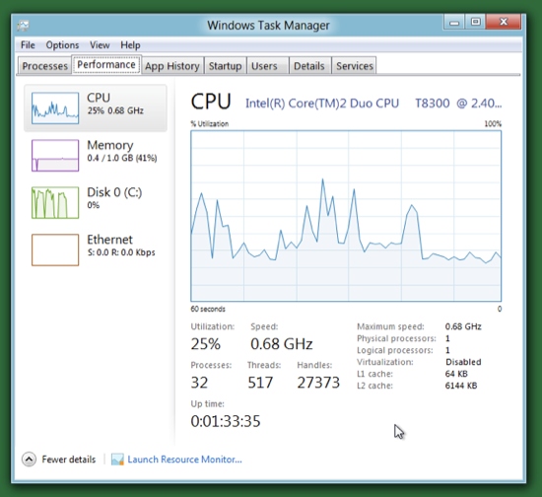
Task: Maximize the Task Manager window
Action: (475, 22)
